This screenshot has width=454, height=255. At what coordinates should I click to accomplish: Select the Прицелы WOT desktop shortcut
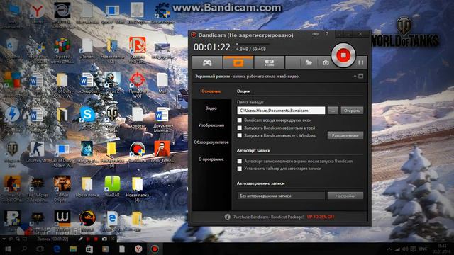(x=137, y=85)
